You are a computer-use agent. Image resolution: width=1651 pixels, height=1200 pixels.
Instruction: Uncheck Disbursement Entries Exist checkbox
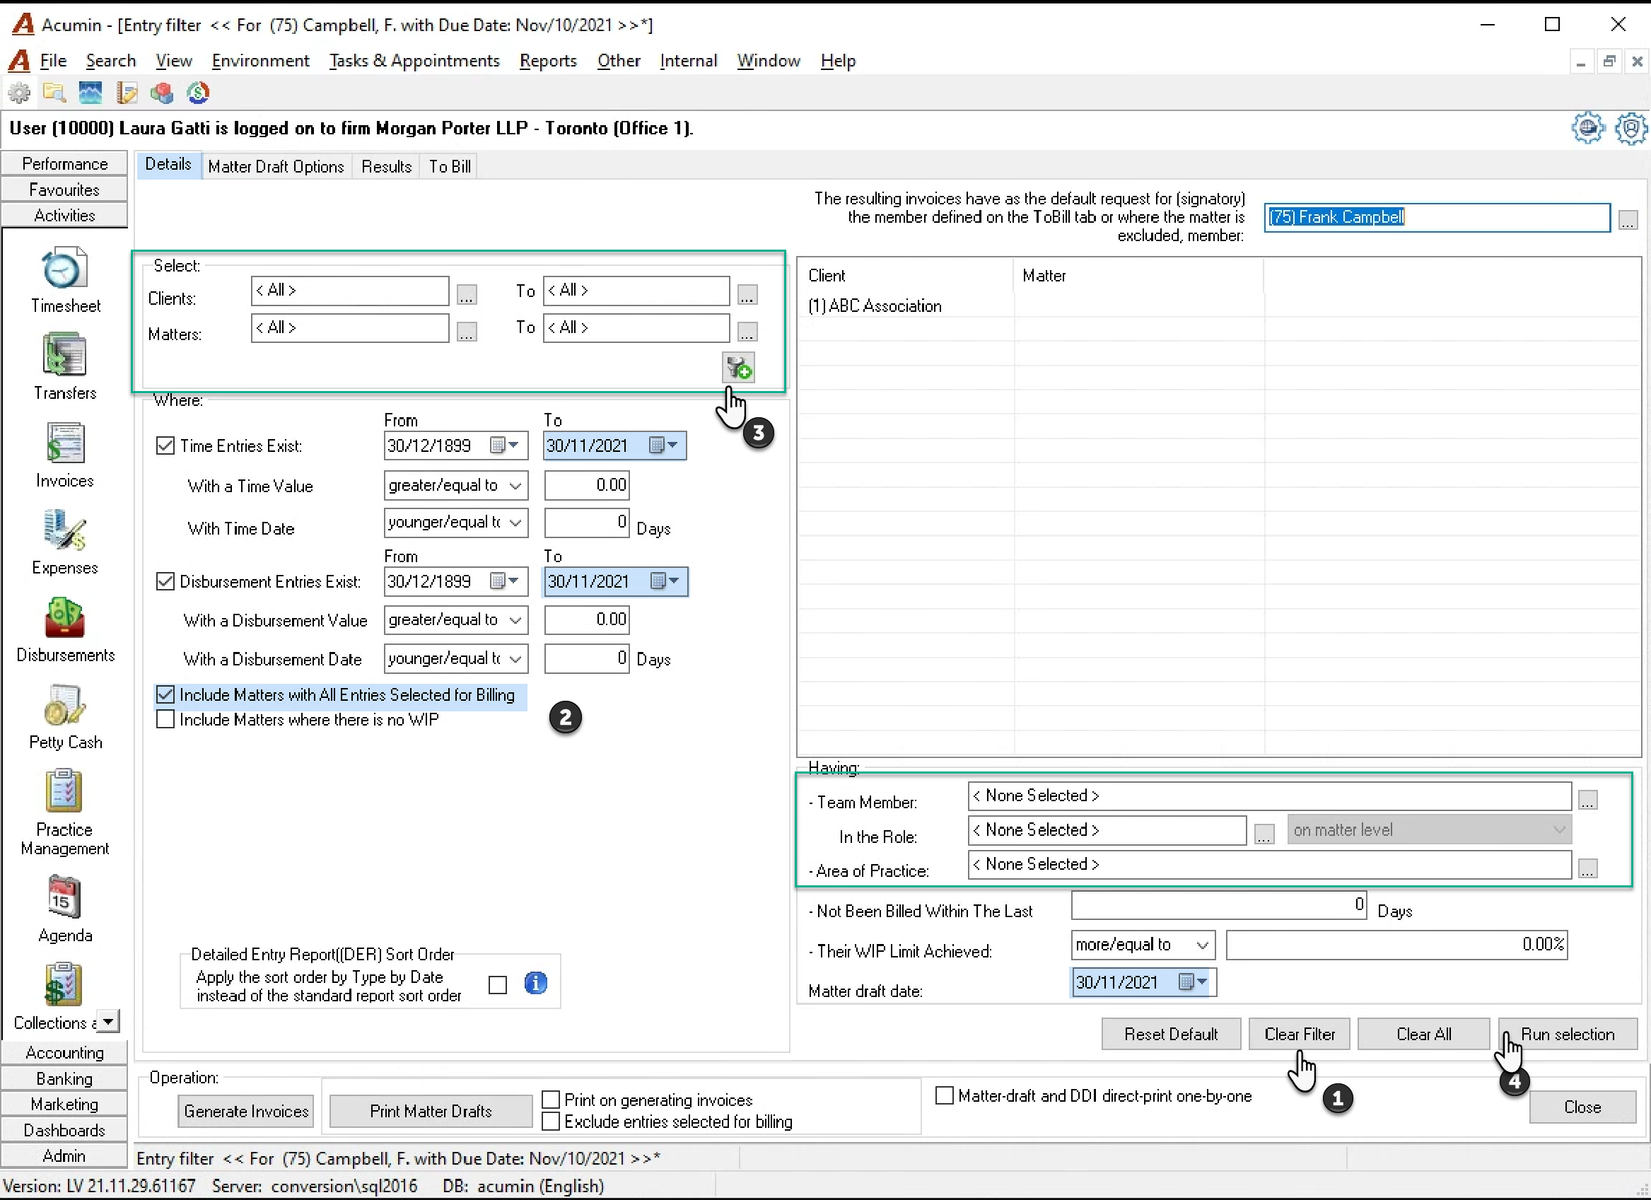165,581
